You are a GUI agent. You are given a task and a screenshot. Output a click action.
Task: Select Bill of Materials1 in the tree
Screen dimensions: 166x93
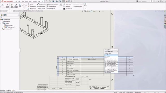click(x=8, y=29)
